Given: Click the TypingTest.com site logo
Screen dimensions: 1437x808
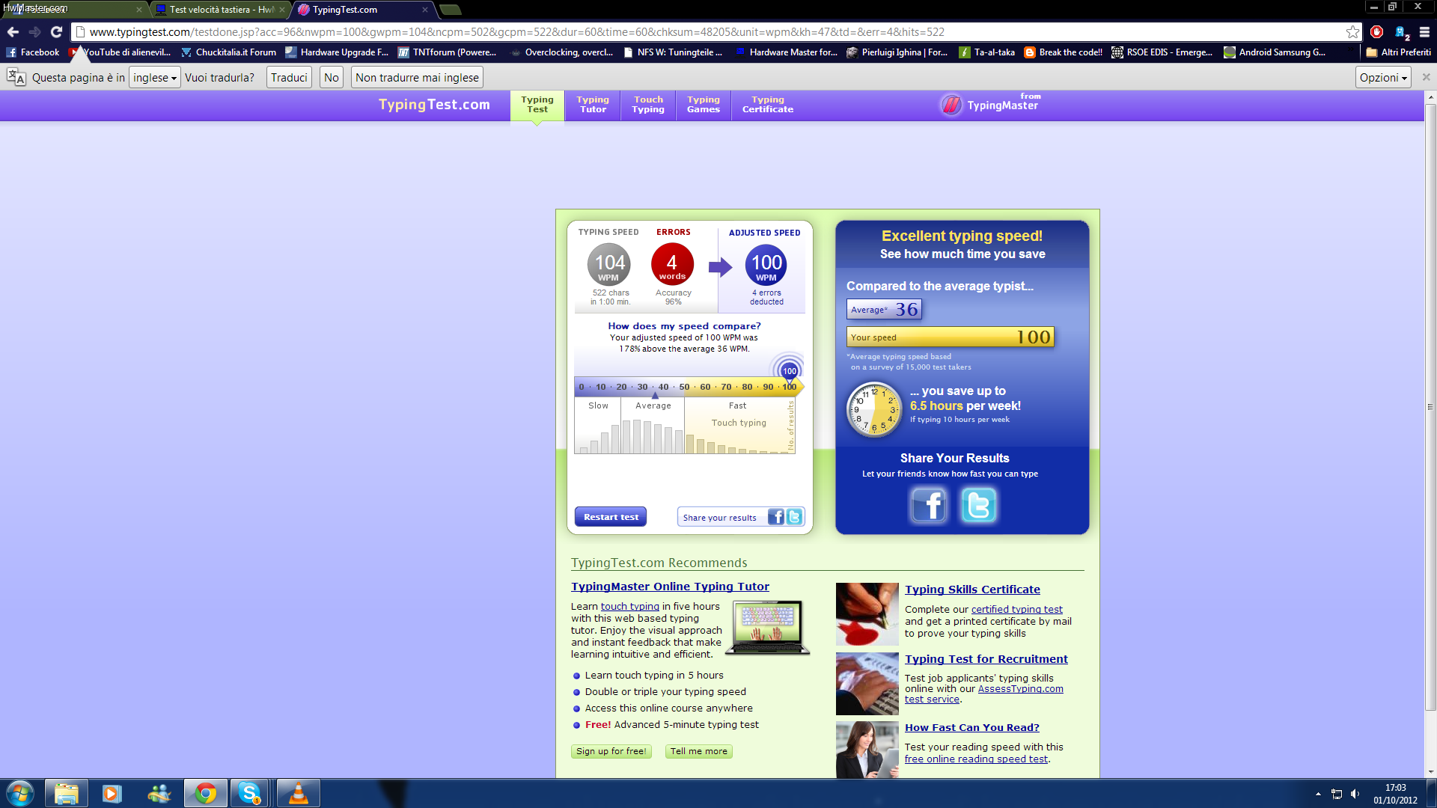Looking at the screenshot, I should pyautogui.click(x=434, y=105).
